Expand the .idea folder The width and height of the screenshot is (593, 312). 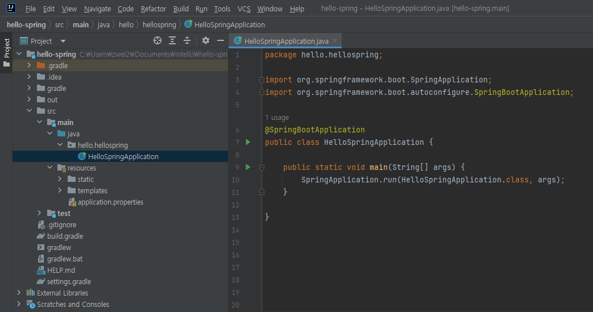pos(29,77)
